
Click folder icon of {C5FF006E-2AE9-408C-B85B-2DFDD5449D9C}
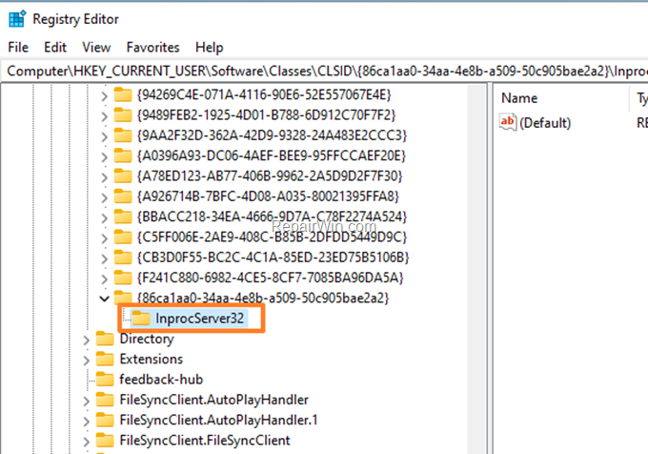pos(123,237)
